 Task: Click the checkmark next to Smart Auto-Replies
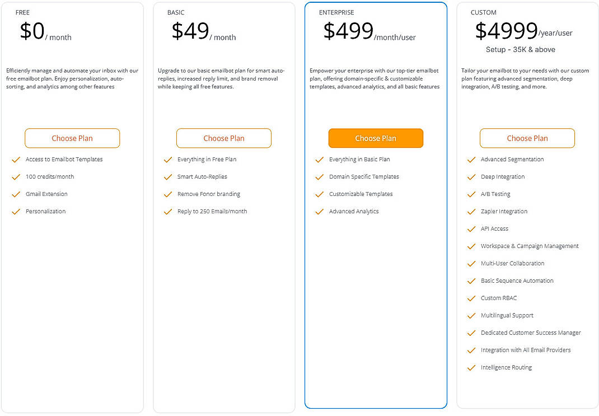[167, 177]
